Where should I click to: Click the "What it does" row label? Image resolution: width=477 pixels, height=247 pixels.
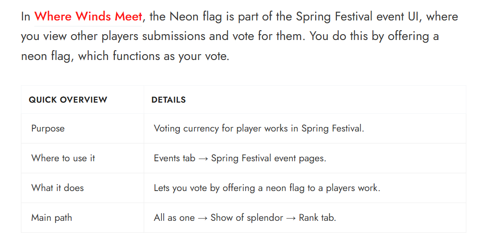pyautogui.click(x=57, y=188)
